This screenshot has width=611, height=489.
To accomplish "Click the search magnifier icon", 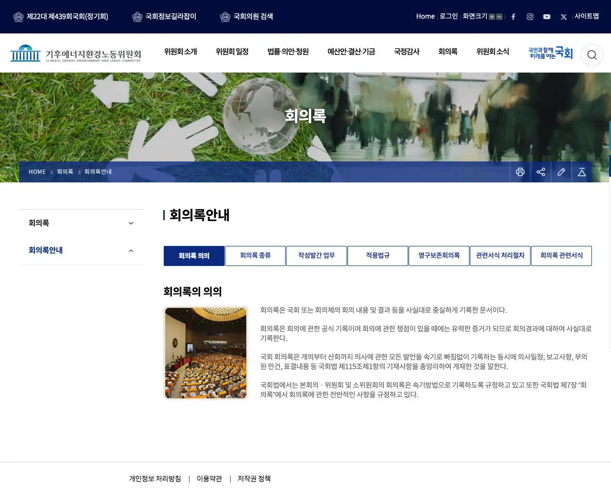I will (592, 55).
